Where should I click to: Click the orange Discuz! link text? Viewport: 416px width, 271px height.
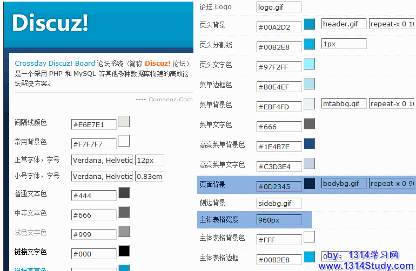click(158, 64)
